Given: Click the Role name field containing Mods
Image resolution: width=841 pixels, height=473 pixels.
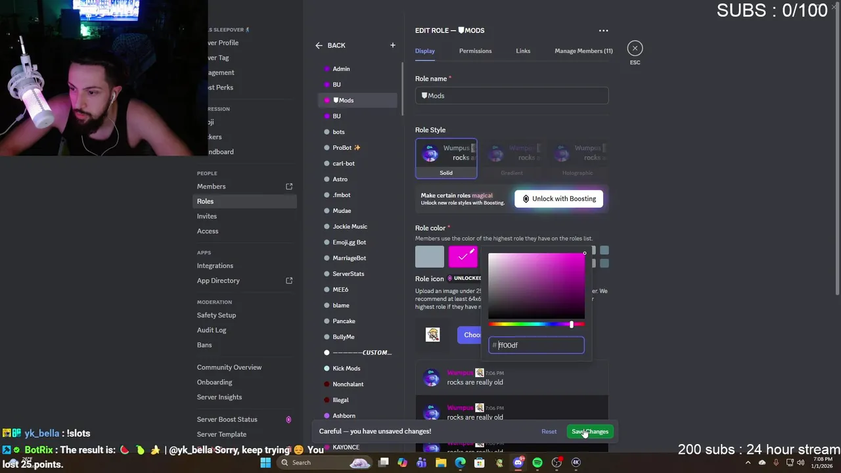Looking at the screenshot, I should 512,96.
